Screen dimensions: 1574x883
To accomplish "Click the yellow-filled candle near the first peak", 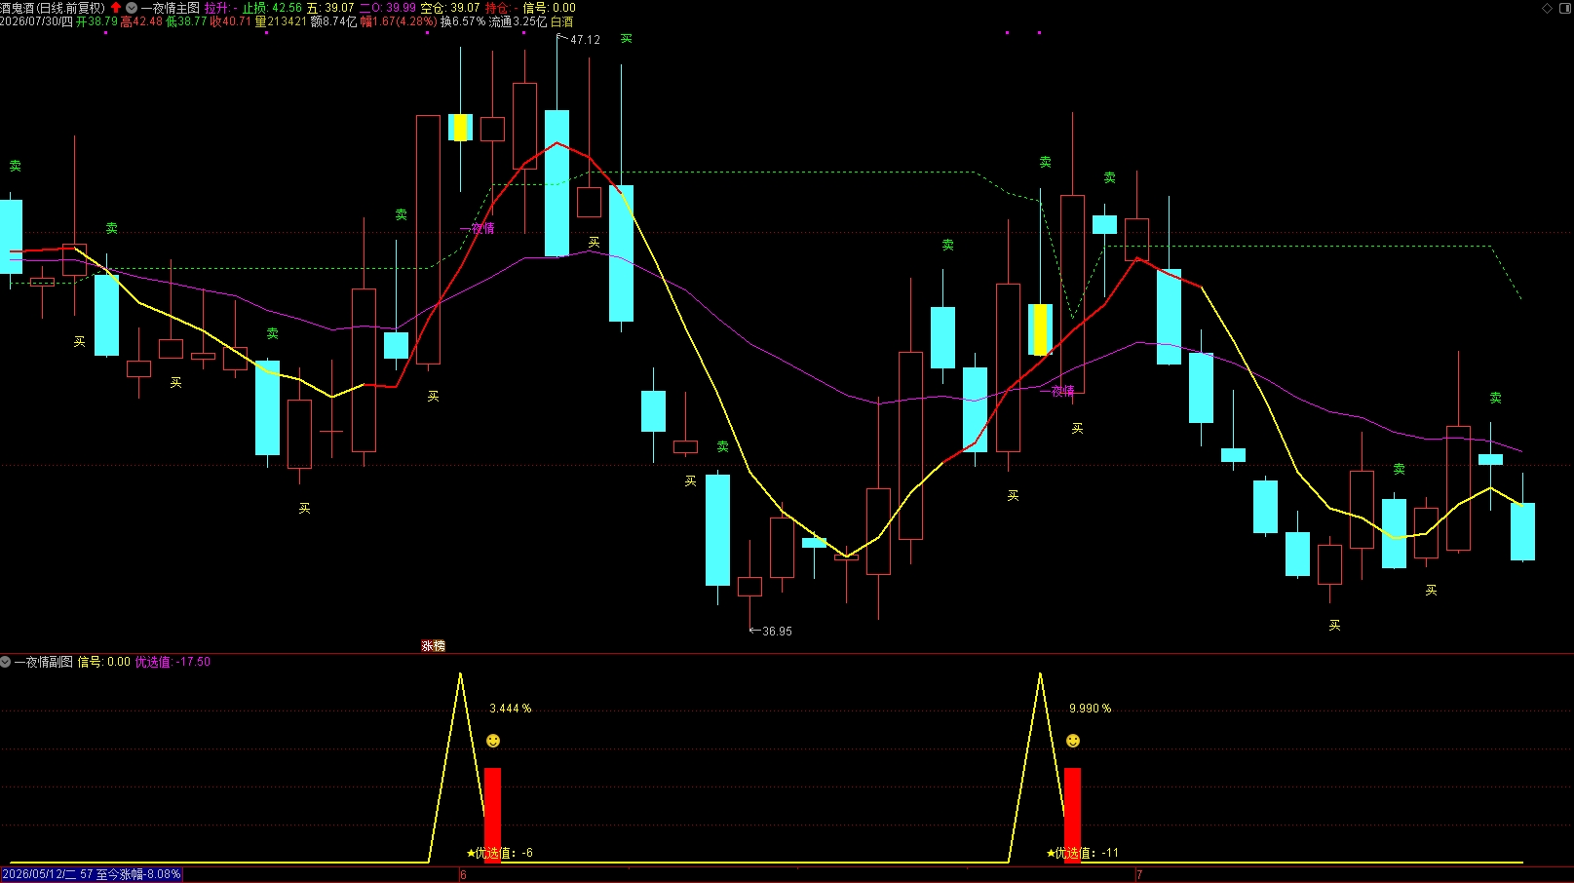I will (x=460, y=128).
